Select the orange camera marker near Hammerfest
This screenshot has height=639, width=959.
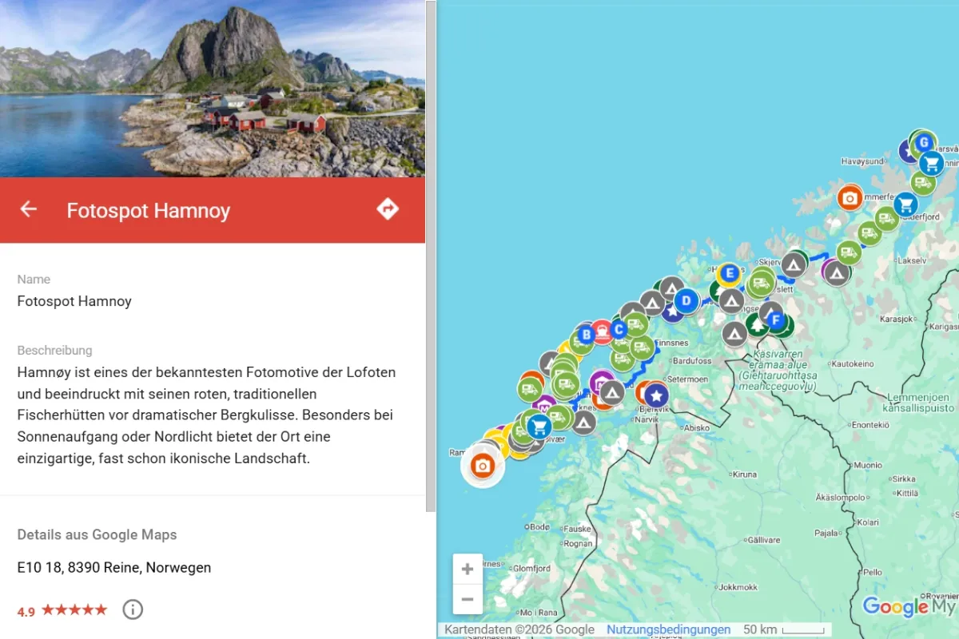tap(850, 197)
